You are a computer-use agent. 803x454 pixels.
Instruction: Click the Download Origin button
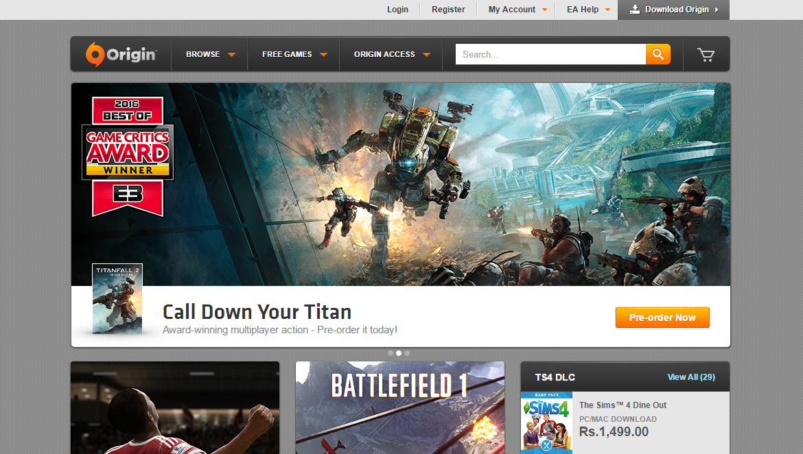pos(673,10)
